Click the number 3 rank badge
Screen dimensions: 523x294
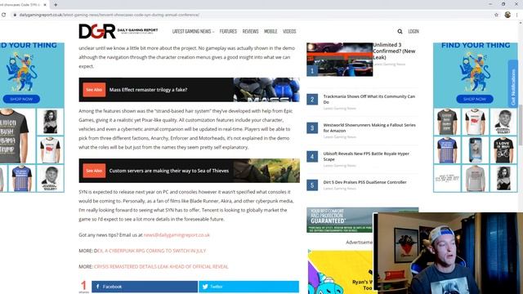tap(312, 128)
